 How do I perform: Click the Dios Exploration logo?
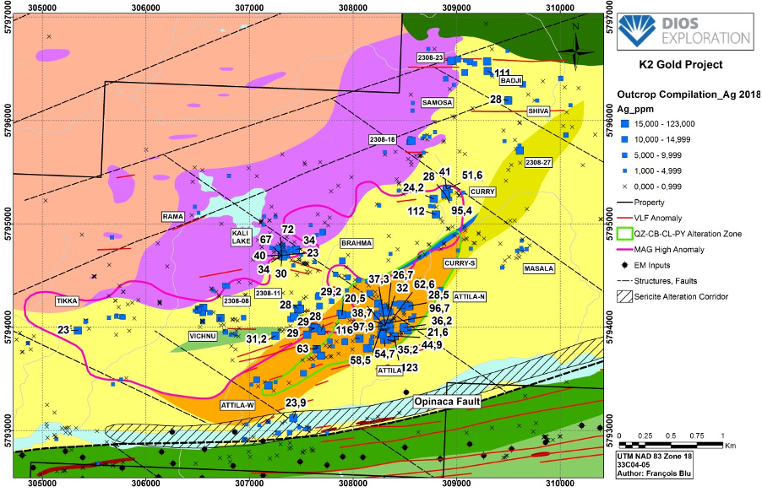coord(683,28)
